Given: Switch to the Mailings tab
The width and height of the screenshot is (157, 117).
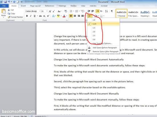Looking at the screenshot, I should 62,6.
